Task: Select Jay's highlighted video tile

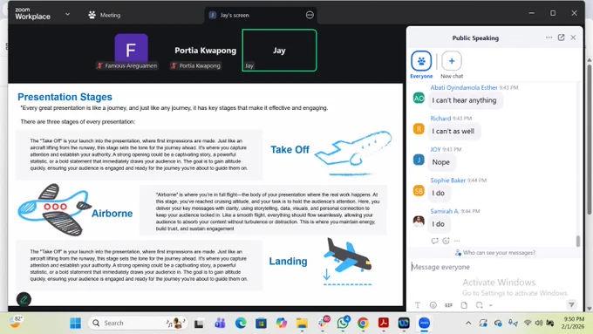Action: coord(279,51)
